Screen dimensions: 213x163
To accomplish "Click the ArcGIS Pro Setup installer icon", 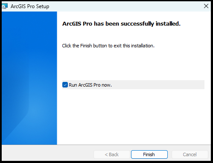I will pos(5,6).
